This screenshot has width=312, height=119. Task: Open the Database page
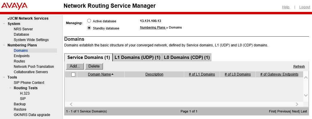pyautogui.click(x=21, y=34)
